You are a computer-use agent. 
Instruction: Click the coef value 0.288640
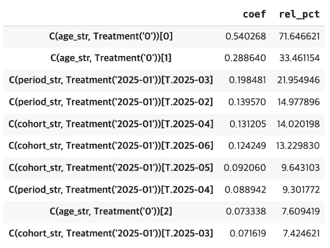(245, 58)
